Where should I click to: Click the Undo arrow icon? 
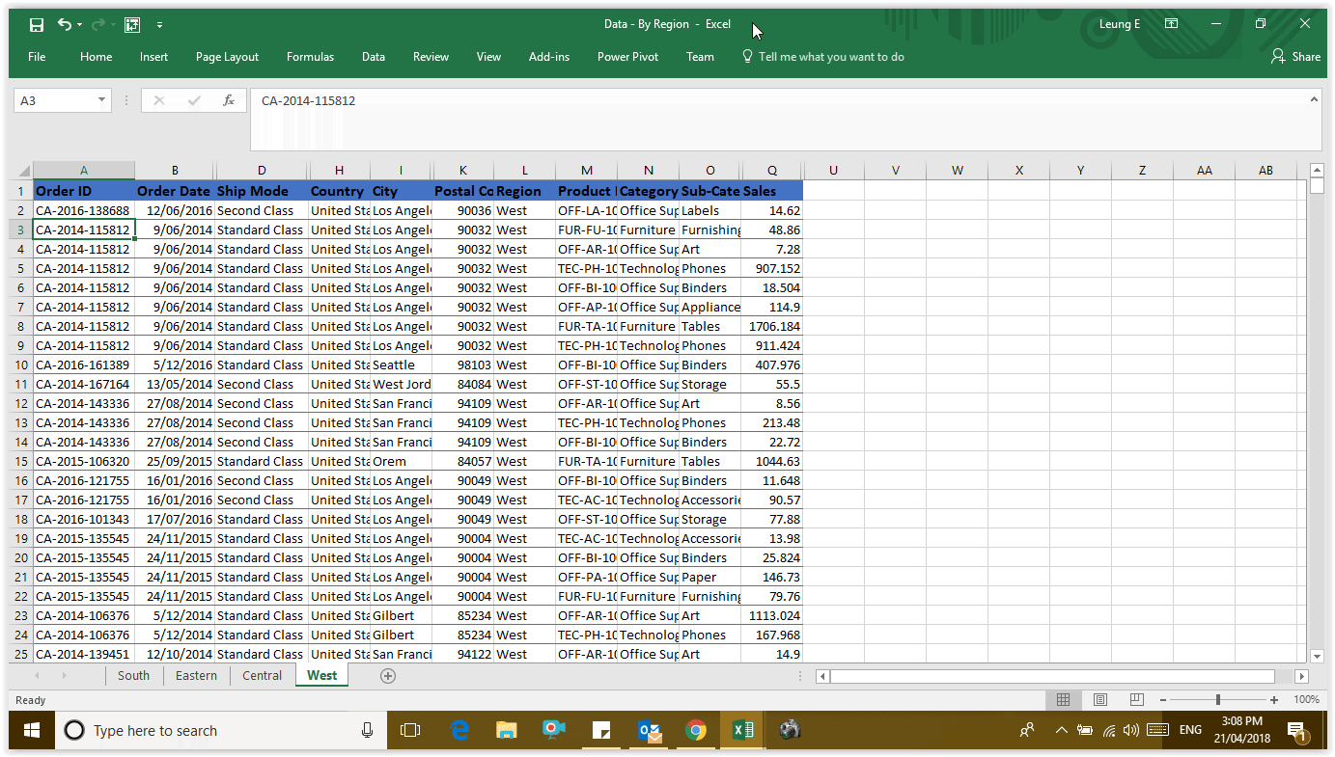(x=64, y=24)
